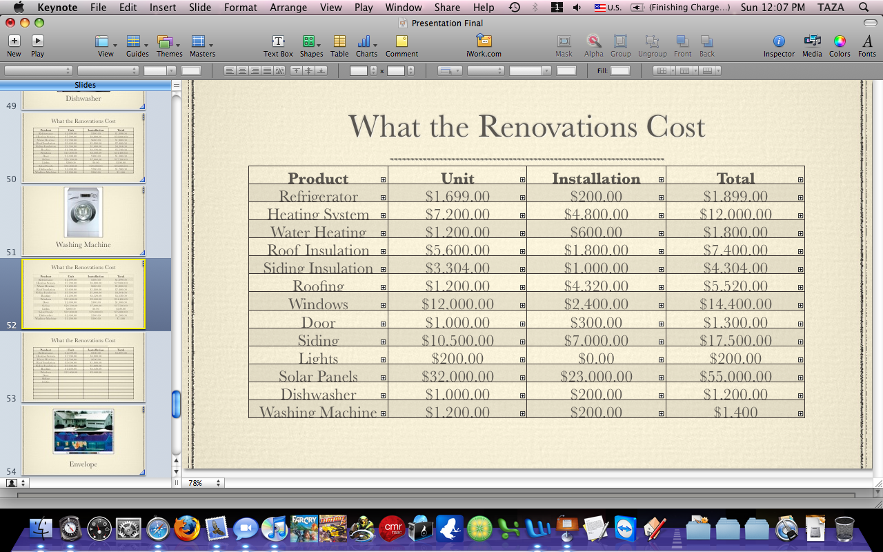Click the iWork.com share icon
The width and height of the screenshot is (883, 552).
point(484,46)
